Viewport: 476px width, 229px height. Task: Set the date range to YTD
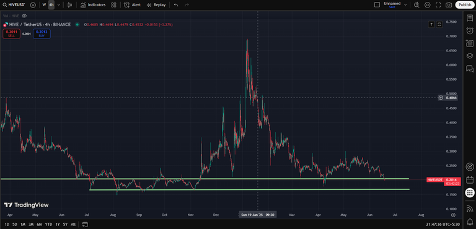coord(48,225)
